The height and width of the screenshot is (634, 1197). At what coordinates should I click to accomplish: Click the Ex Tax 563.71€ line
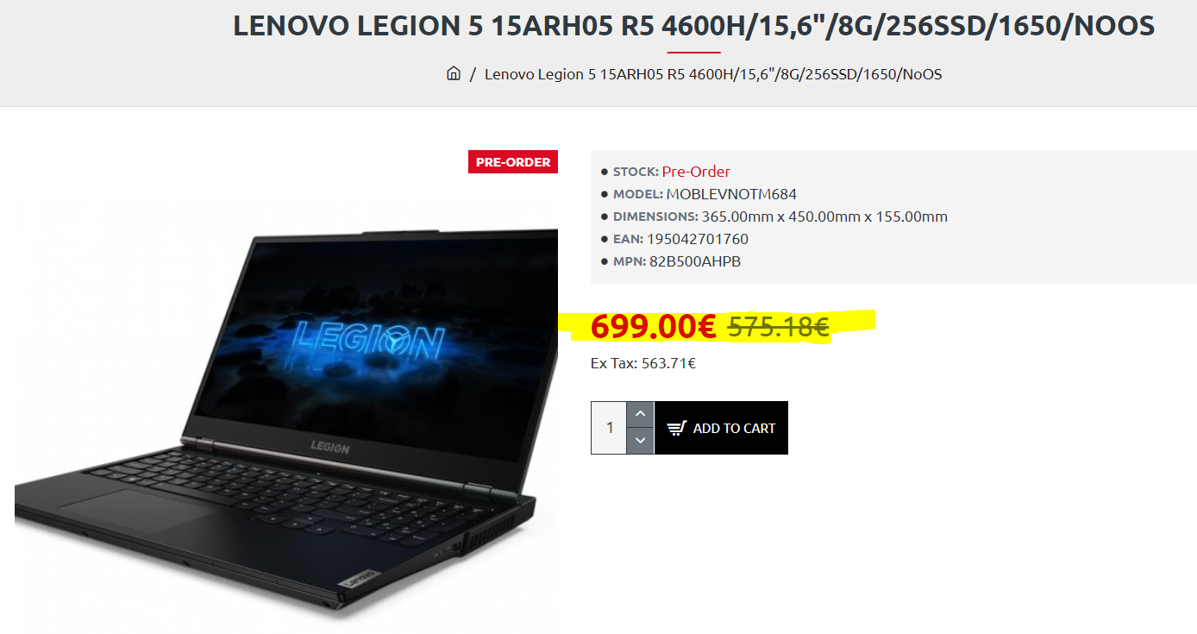[643, 363]
